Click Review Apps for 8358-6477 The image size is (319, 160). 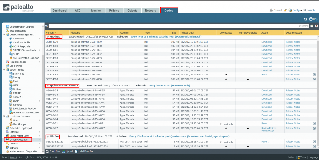coord(268,131)
